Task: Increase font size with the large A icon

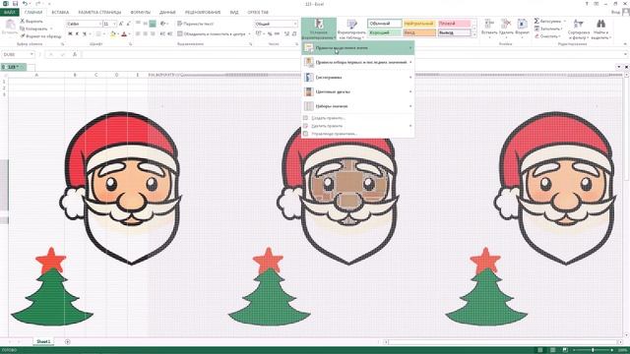Action: [121, 24]
